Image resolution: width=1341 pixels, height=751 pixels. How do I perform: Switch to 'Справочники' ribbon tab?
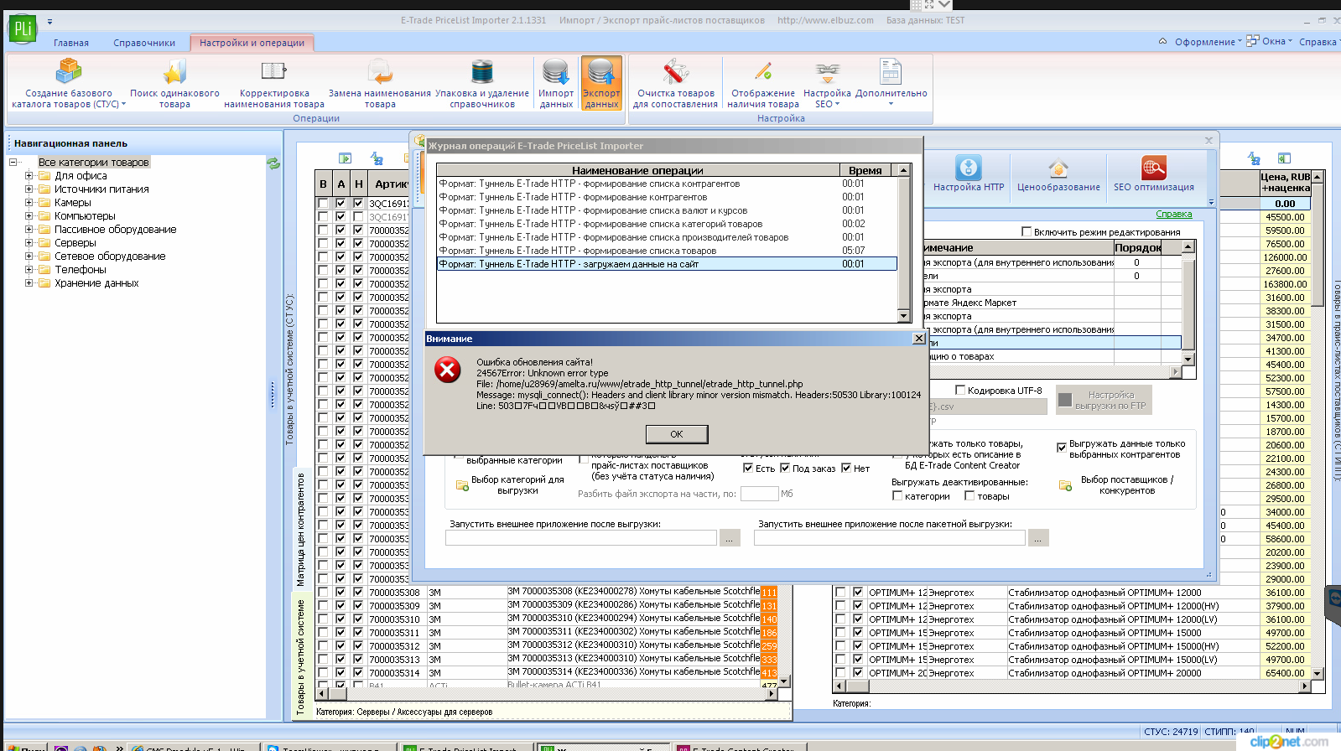[144, 43]
